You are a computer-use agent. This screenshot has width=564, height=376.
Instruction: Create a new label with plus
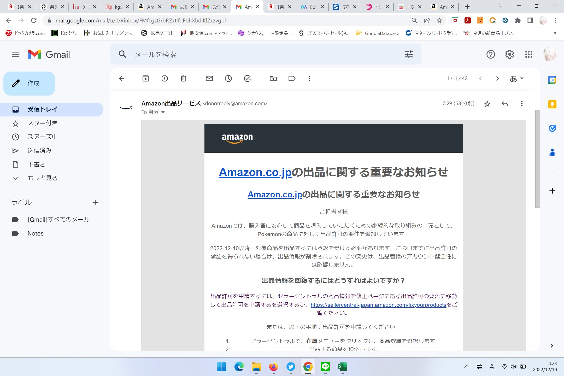coord(96,203)
